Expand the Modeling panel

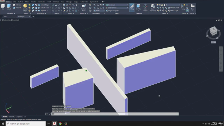(x=11, y=13)
